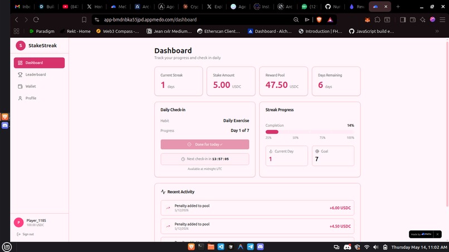Viewport: 449px width, 252px height.
Task: Open Leo AI sparkle icon
Action: (x=423, y=19)
